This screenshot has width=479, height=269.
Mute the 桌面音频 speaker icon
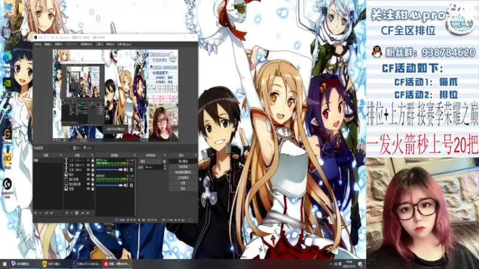click(126, 185)
